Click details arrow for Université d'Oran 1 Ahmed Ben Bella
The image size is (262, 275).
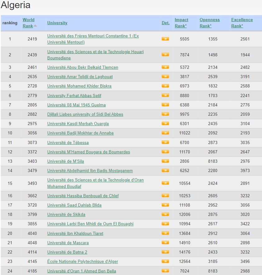click(x=165, y=271)
